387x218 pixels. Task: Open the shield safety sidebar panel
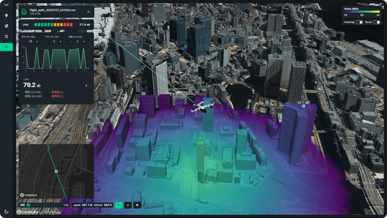[6, 26]
